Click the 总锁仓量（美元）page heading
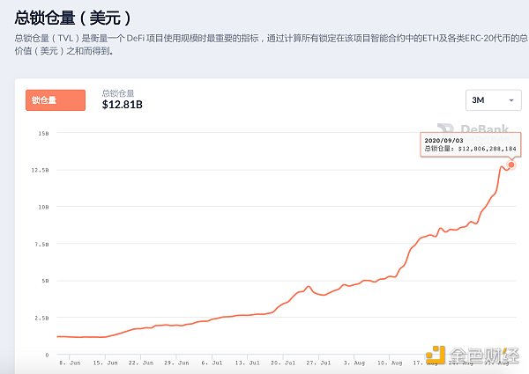Viewport: 529px width, 374px height. [73, 17]
